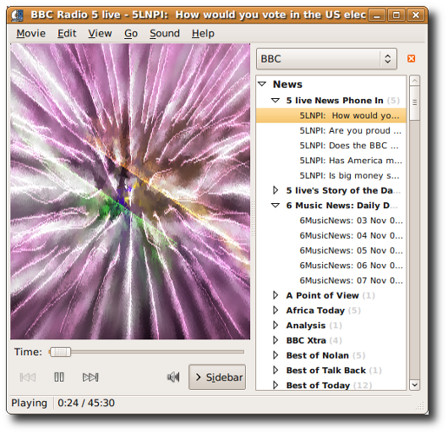Open the Sound menu

click(165, 34)
